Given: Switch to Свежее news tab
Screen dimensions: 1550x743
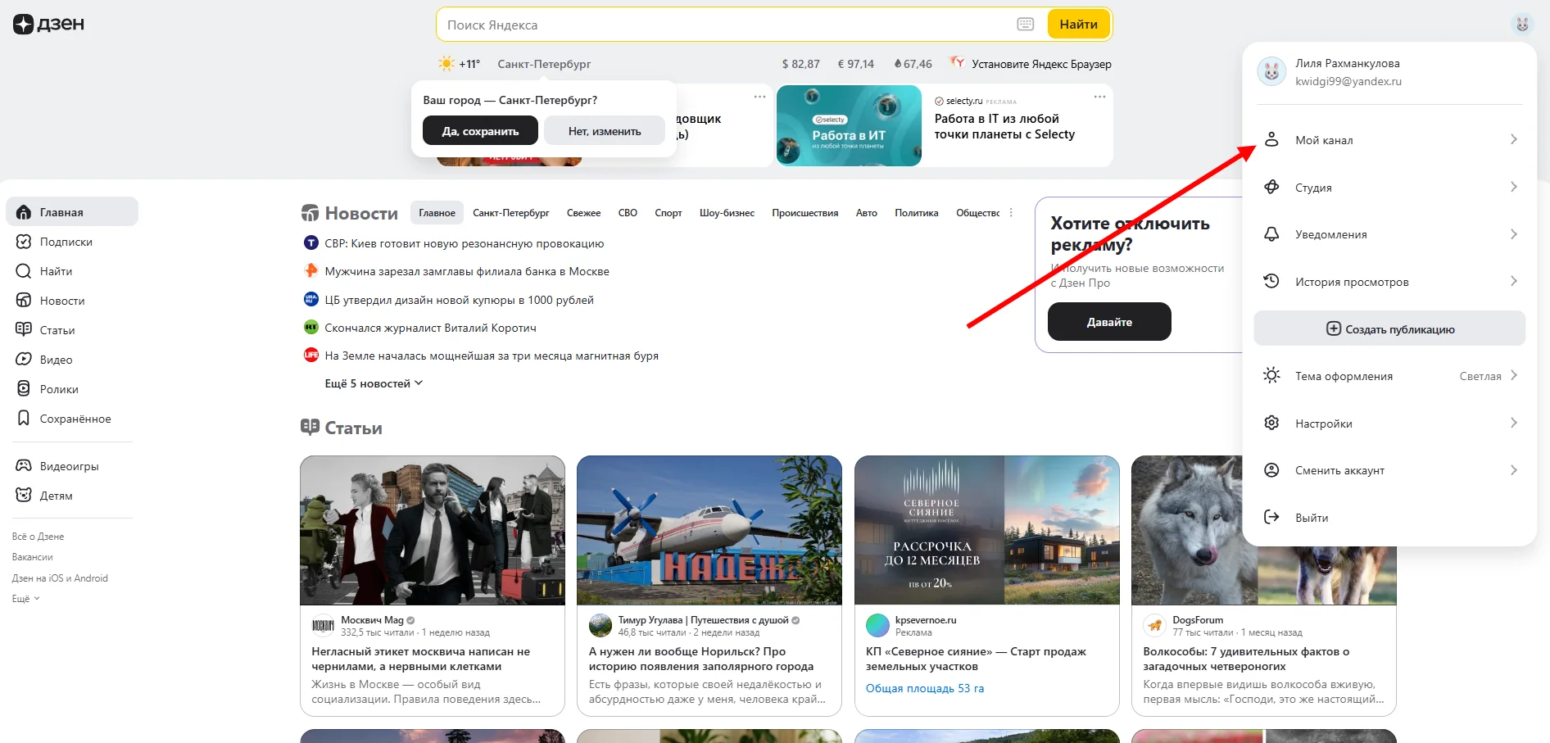Looking at the screenshot, I should pyautogui.click(x=583, y=213).
